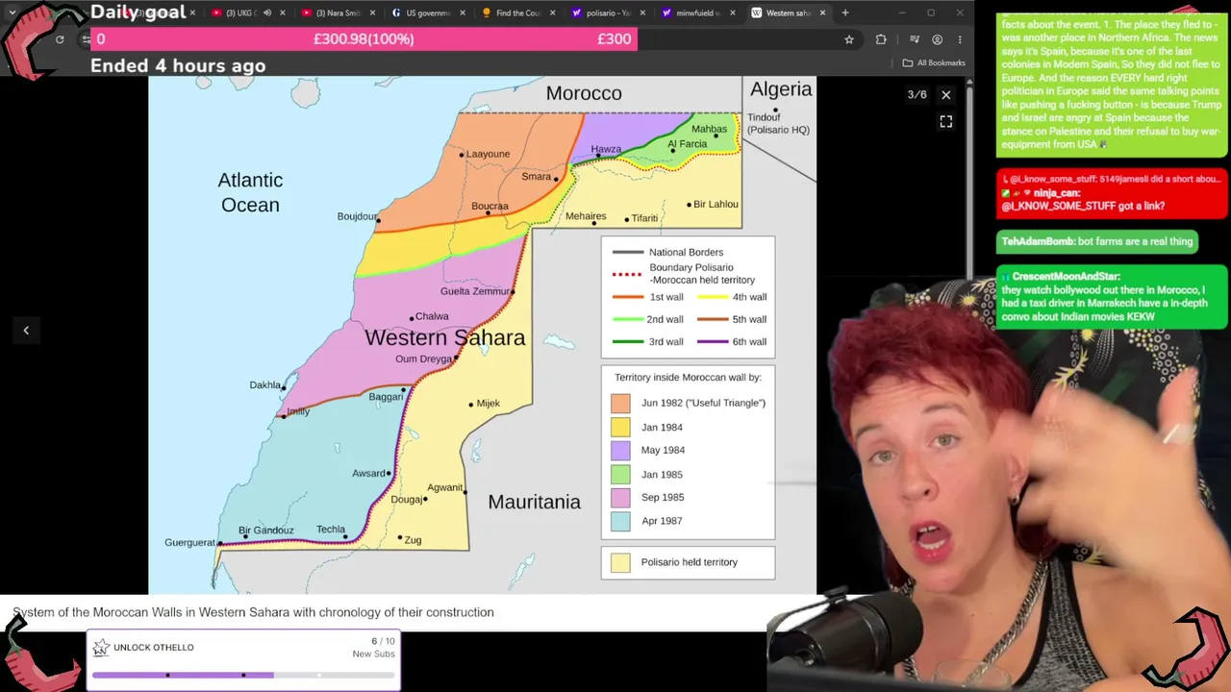Close the image lightbox with the X
The image size is (1231, 692).
(x=945, y=95)
